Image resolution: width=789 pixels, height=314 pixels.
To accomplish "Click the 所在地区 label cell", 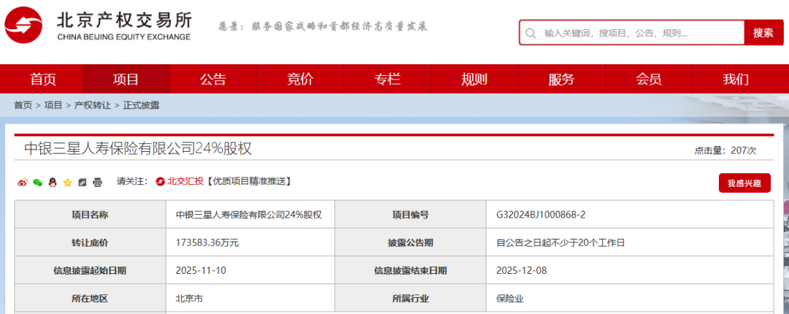I will 90,299.
